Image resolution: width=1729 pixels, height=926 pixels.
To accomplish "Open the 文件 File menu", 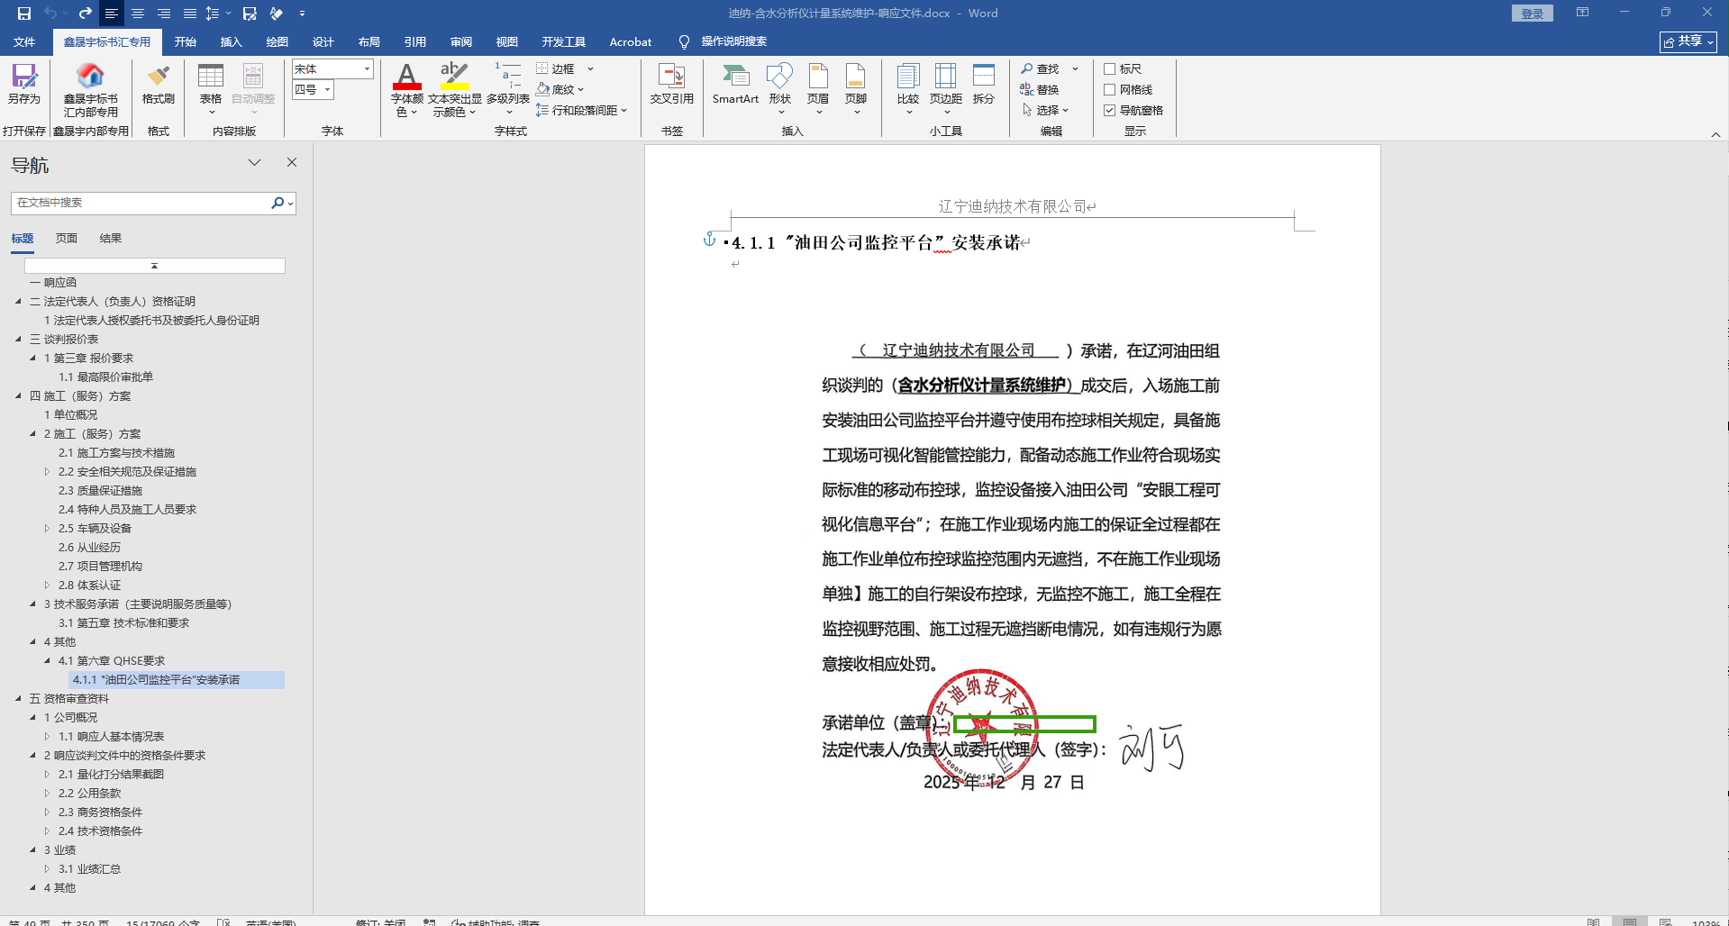I will click(x=24, y=41).
